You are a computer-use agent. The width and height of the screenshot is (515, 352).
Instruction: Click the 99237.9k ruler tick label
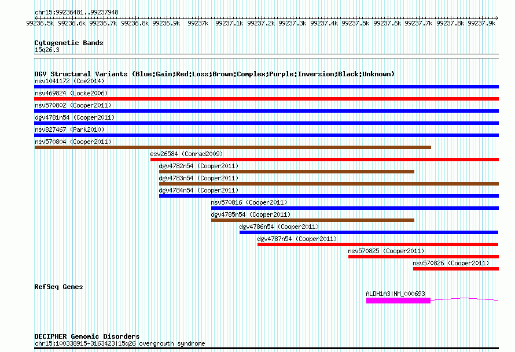point(481,23)
